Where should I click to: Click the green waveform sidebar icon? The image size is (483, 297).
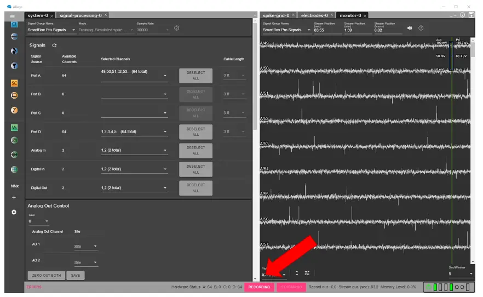point(14,155)
